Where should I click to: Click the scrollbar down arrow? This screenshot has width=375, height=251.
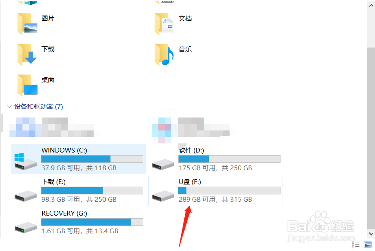371,234
